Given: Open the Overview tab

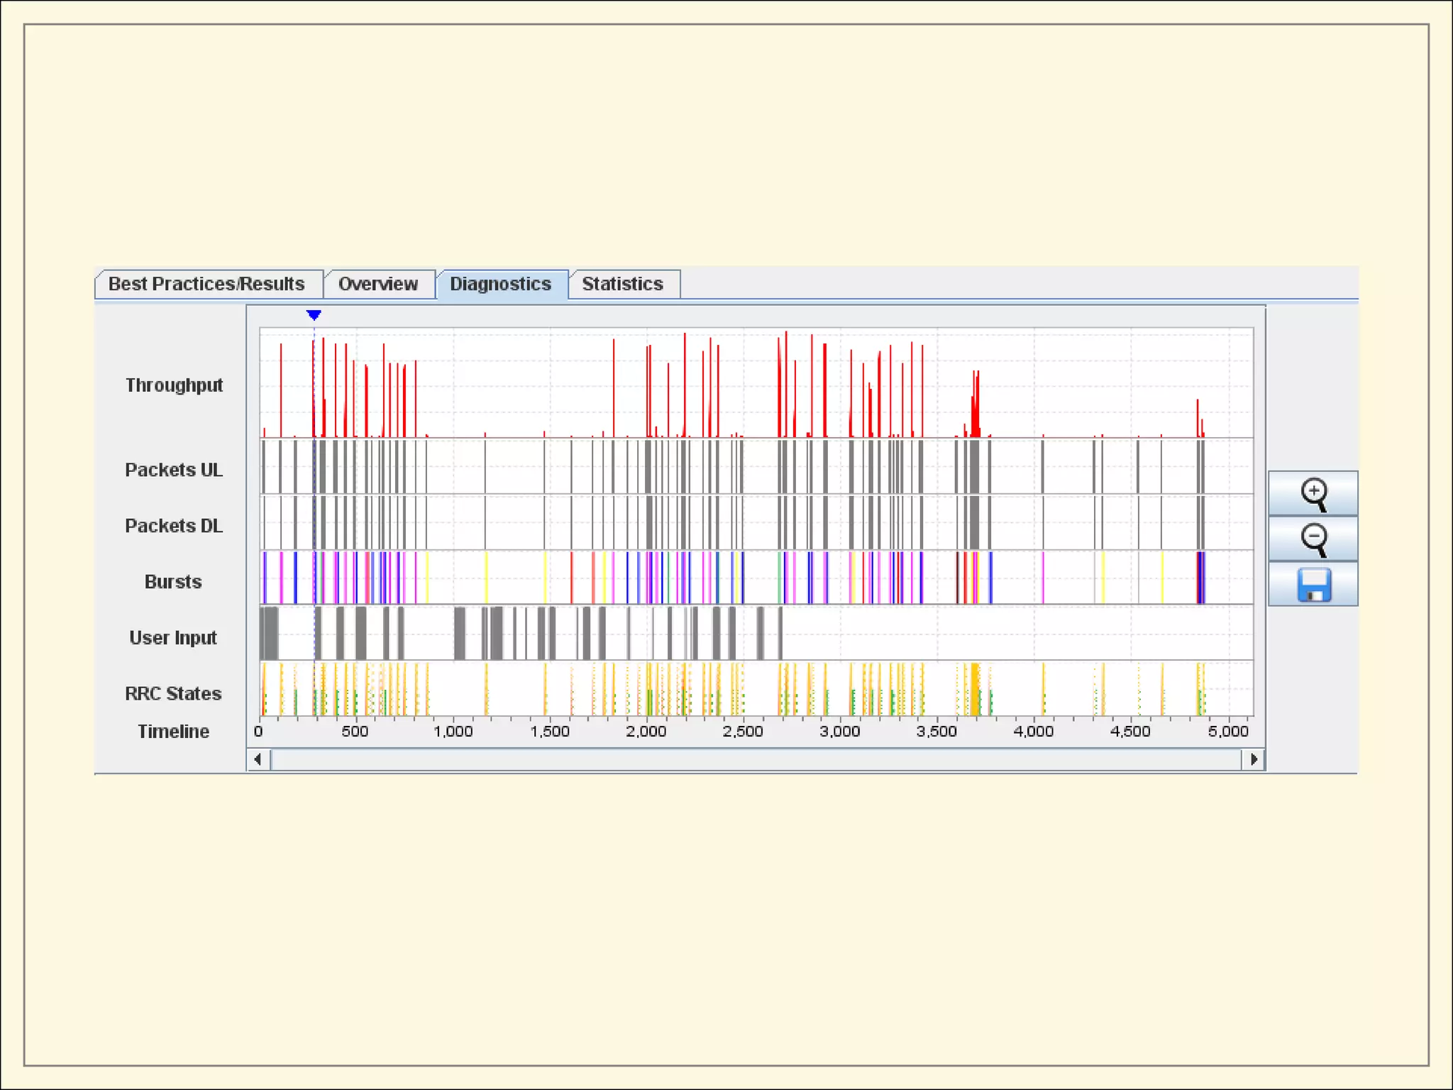Looking at the screenshot, I should pyautogui.click(x=378, y=284).
